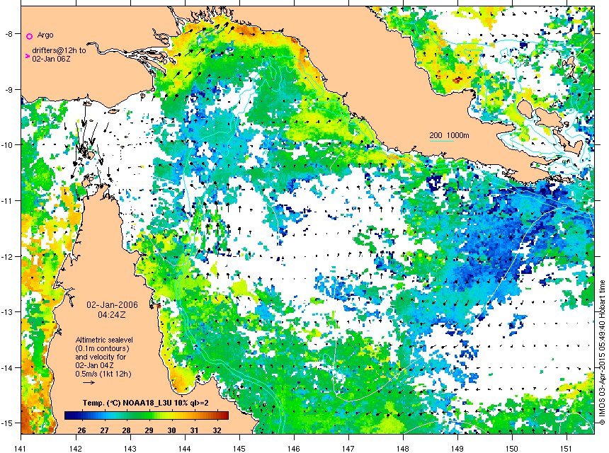The width and height of the screenshot is (609, 453).
Task: Click longitude axis label 146
Action: click(x=294, y=449)
